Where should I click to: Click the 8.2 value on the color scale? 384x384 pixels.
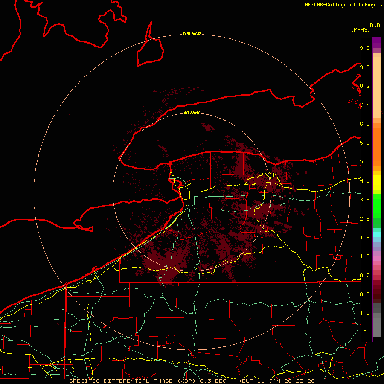click(x=365, y=86)
